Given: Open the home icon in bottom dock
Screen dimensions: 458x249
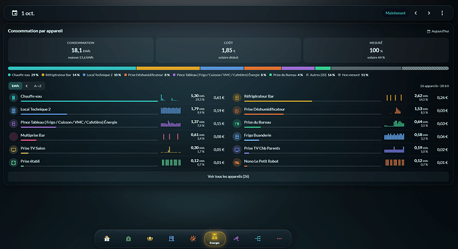Looking at the screenshot, I should point(107,239).
